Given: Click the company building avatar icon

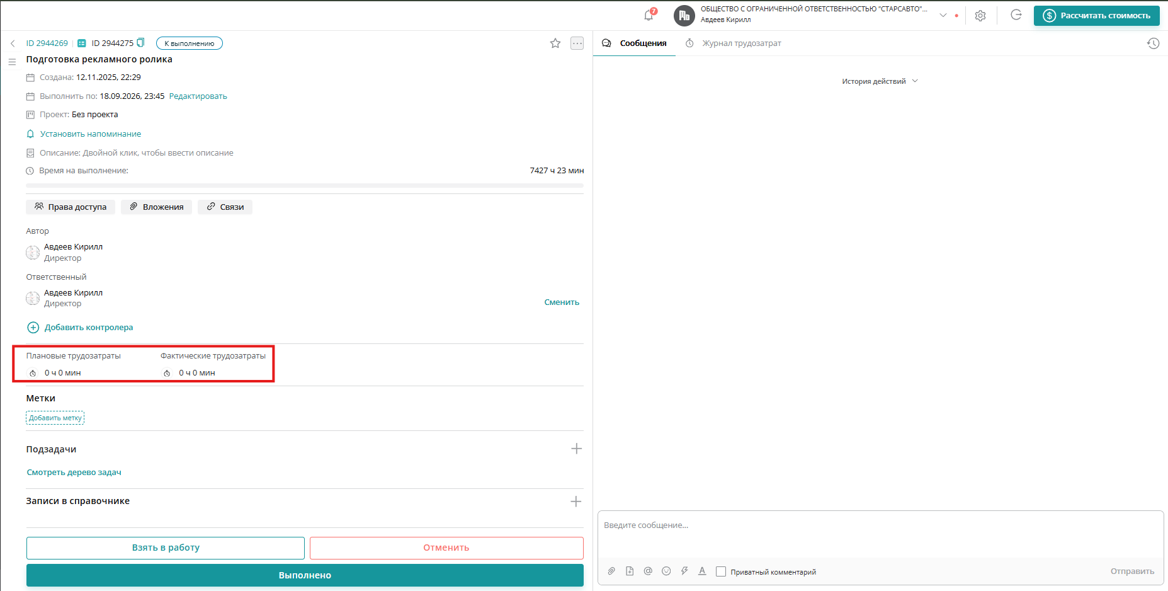Looking at the screenshot, I should click(684, 15).
